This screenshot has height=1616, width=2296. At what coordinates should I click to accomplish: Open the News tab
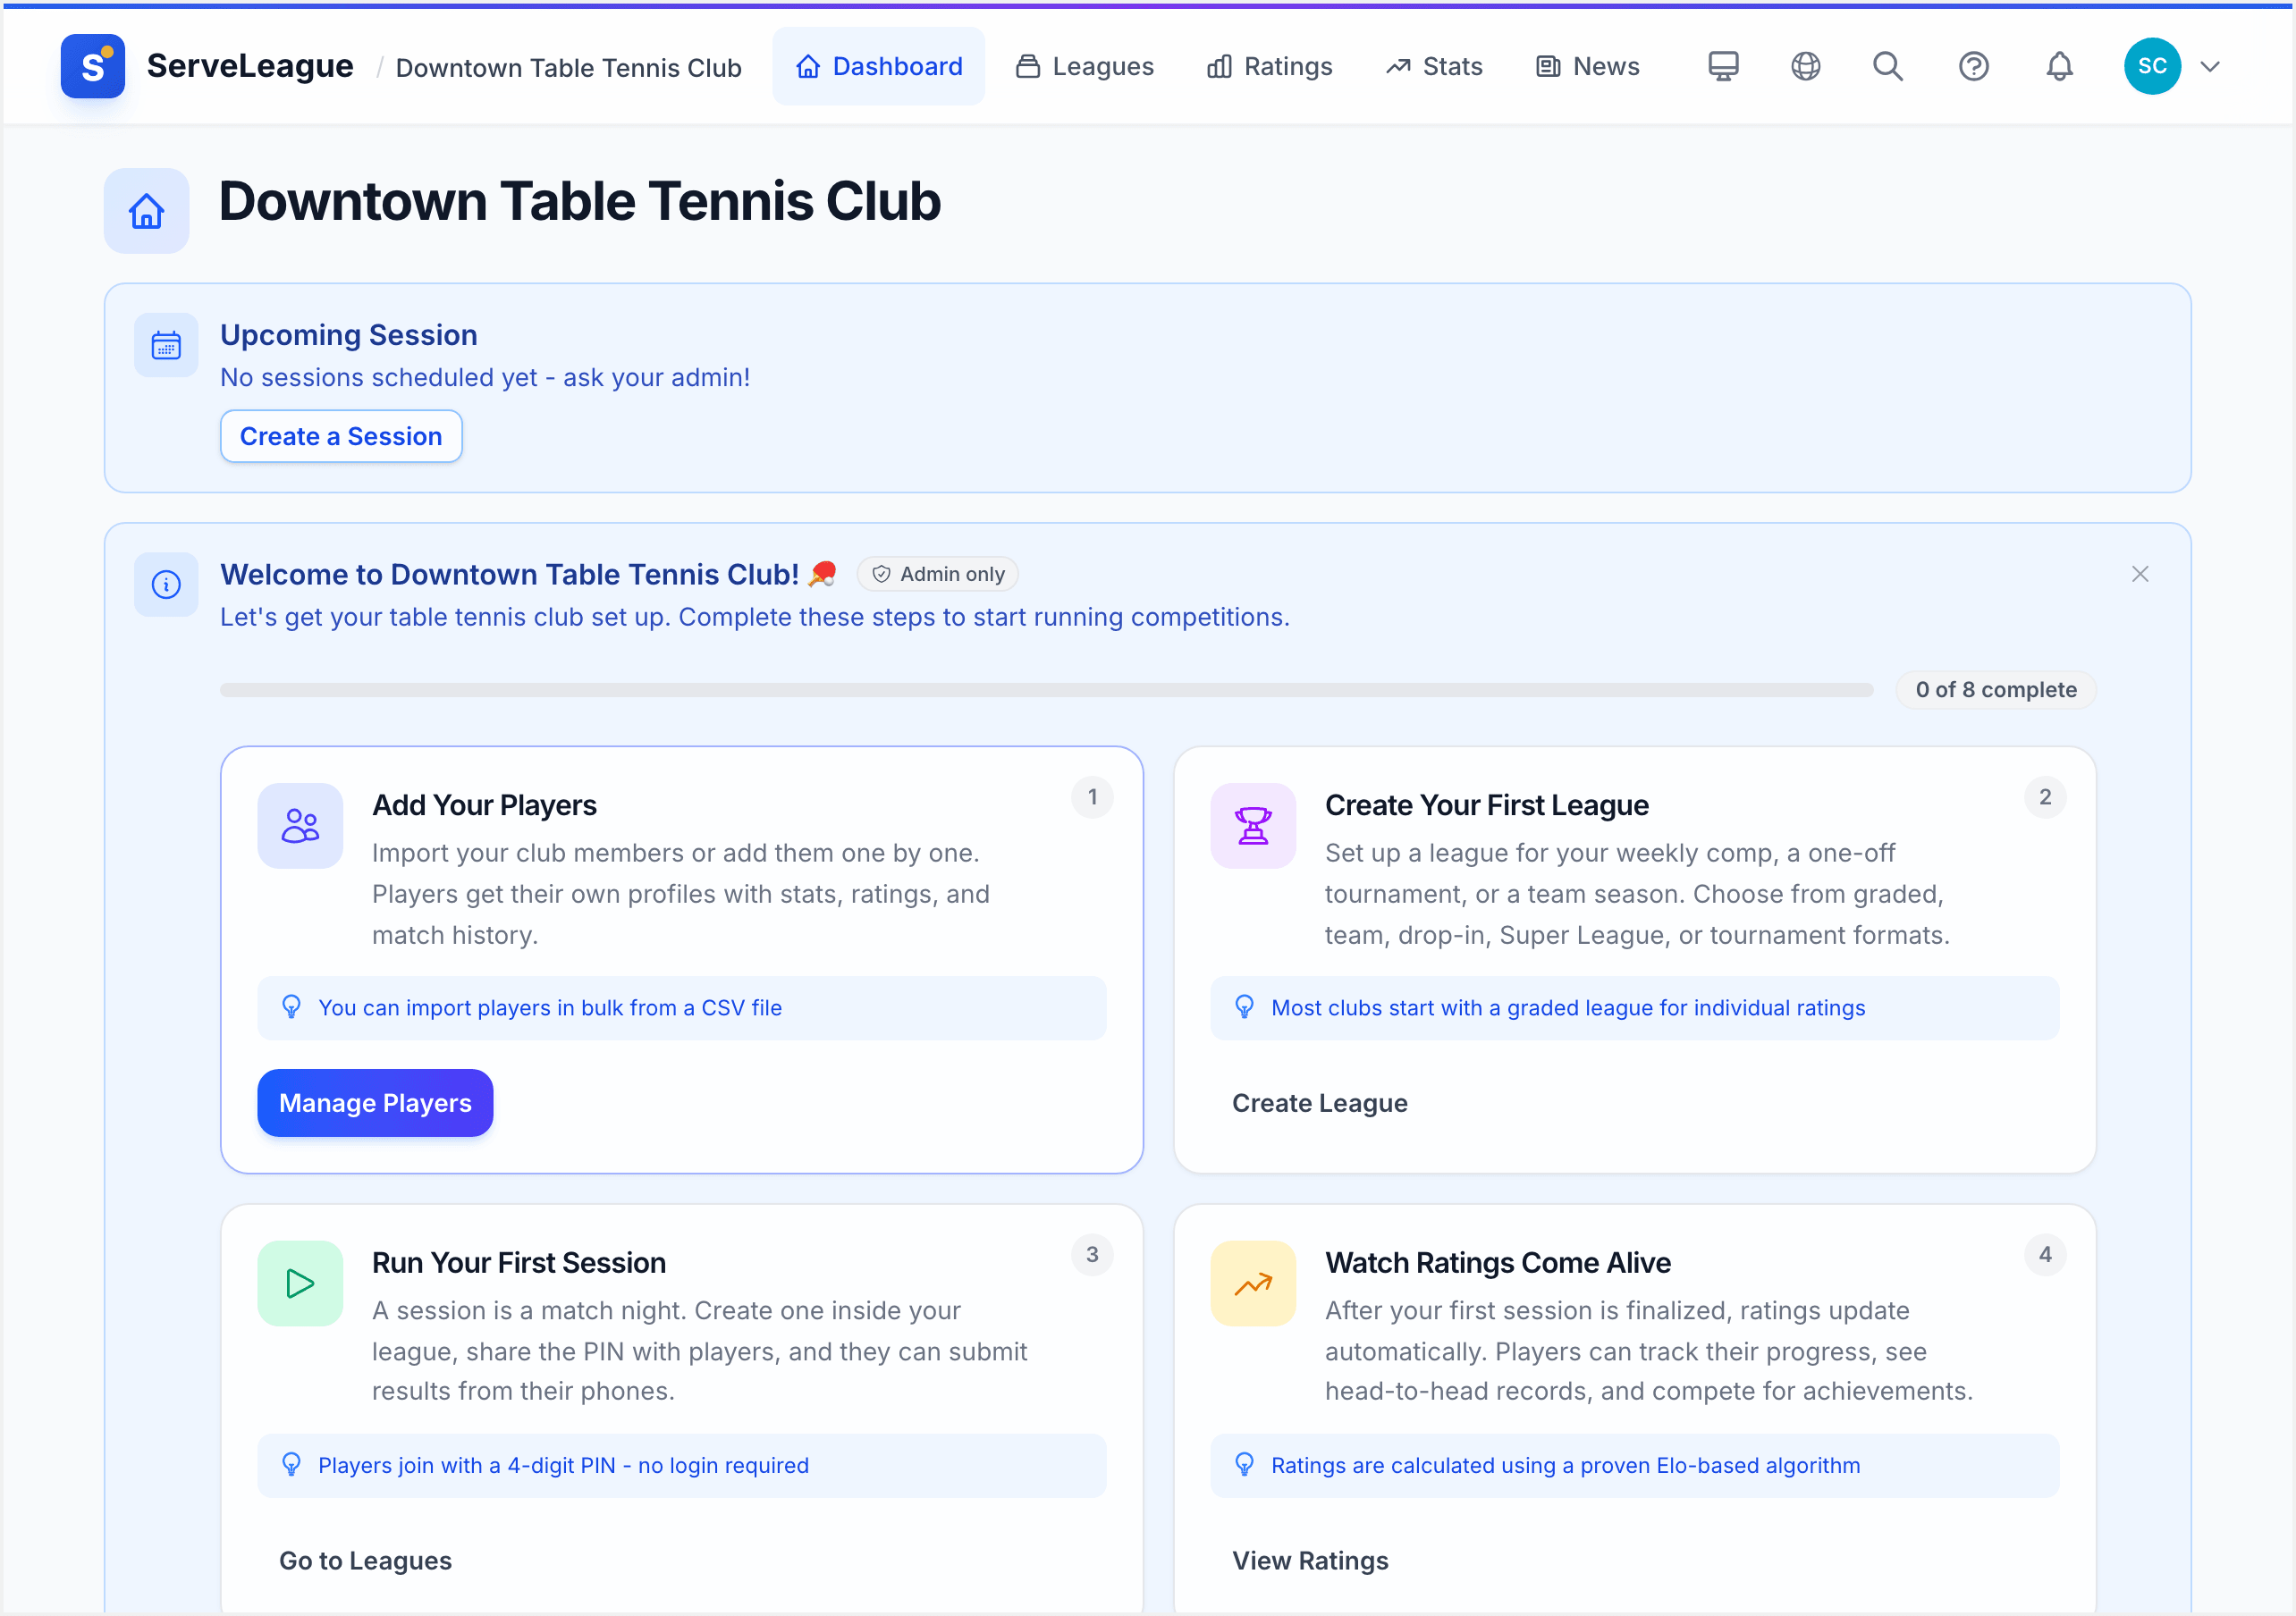(x=1588, y=66)
